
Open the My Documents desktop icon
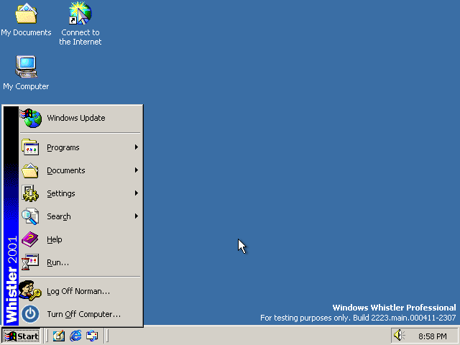(26, 14)
